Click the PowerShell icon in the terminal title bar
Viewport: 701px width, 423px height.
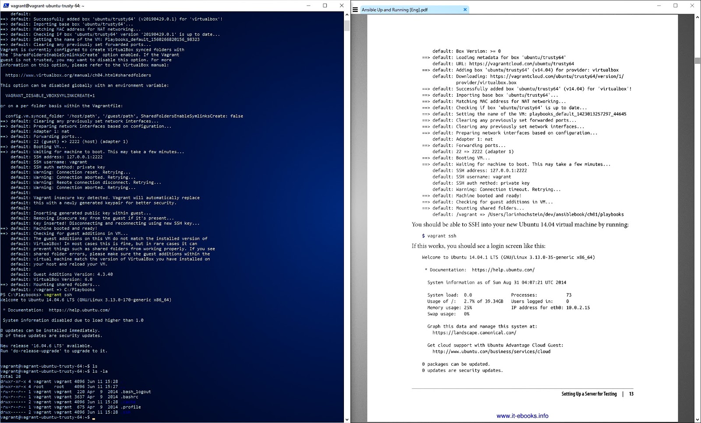click(6, 6)
